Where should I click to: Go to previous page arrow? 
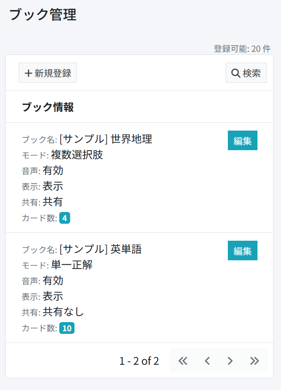click(x=207, y=361)
